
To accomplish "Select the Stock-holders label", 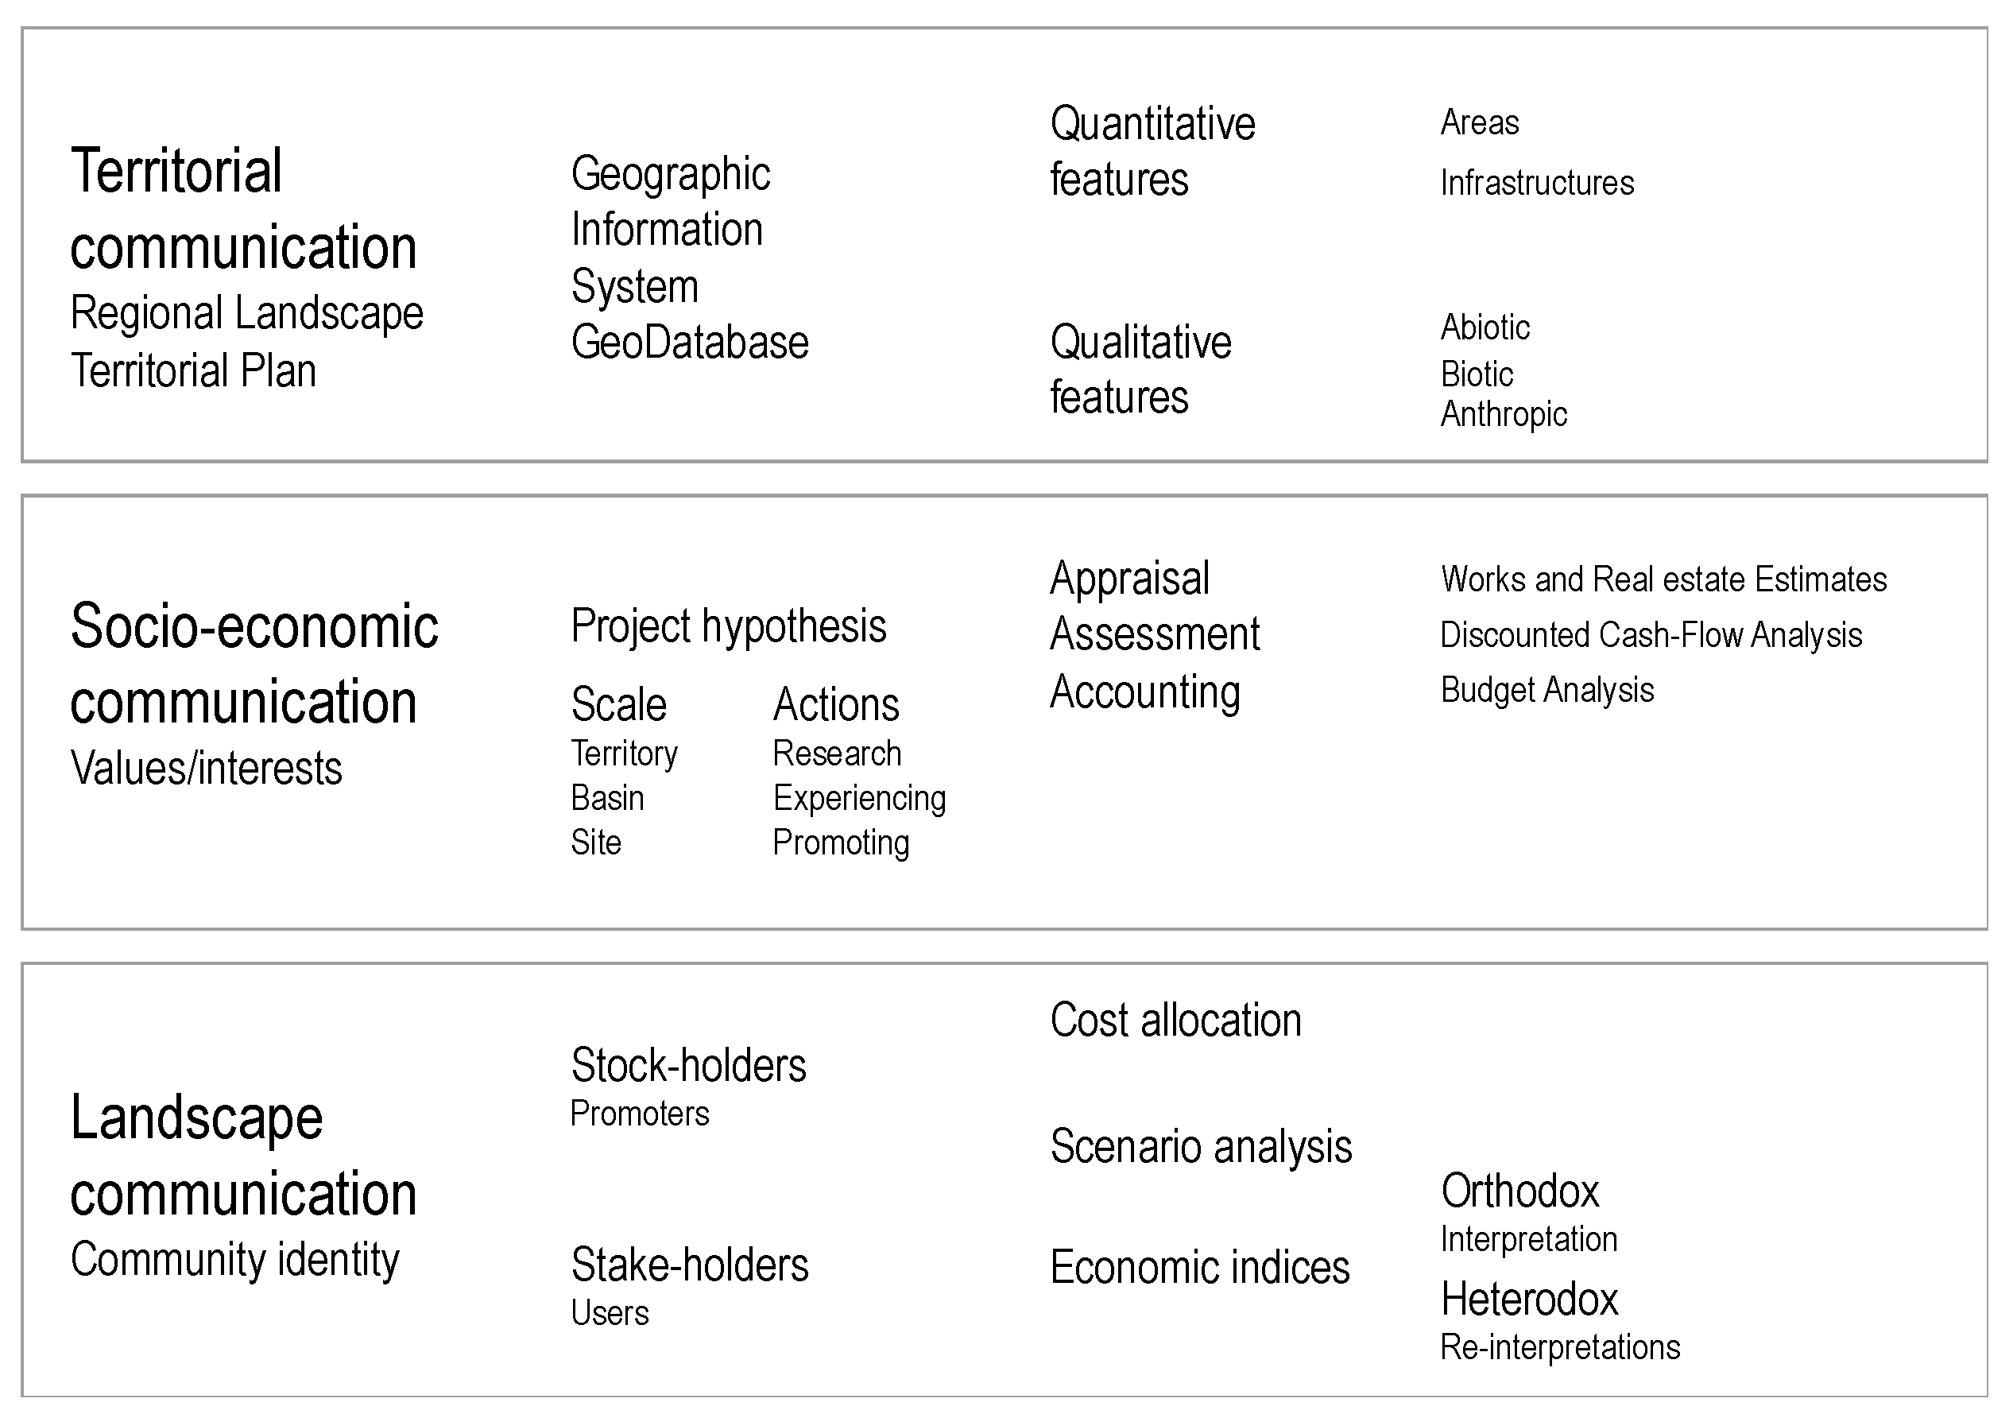I will 688,1065.
